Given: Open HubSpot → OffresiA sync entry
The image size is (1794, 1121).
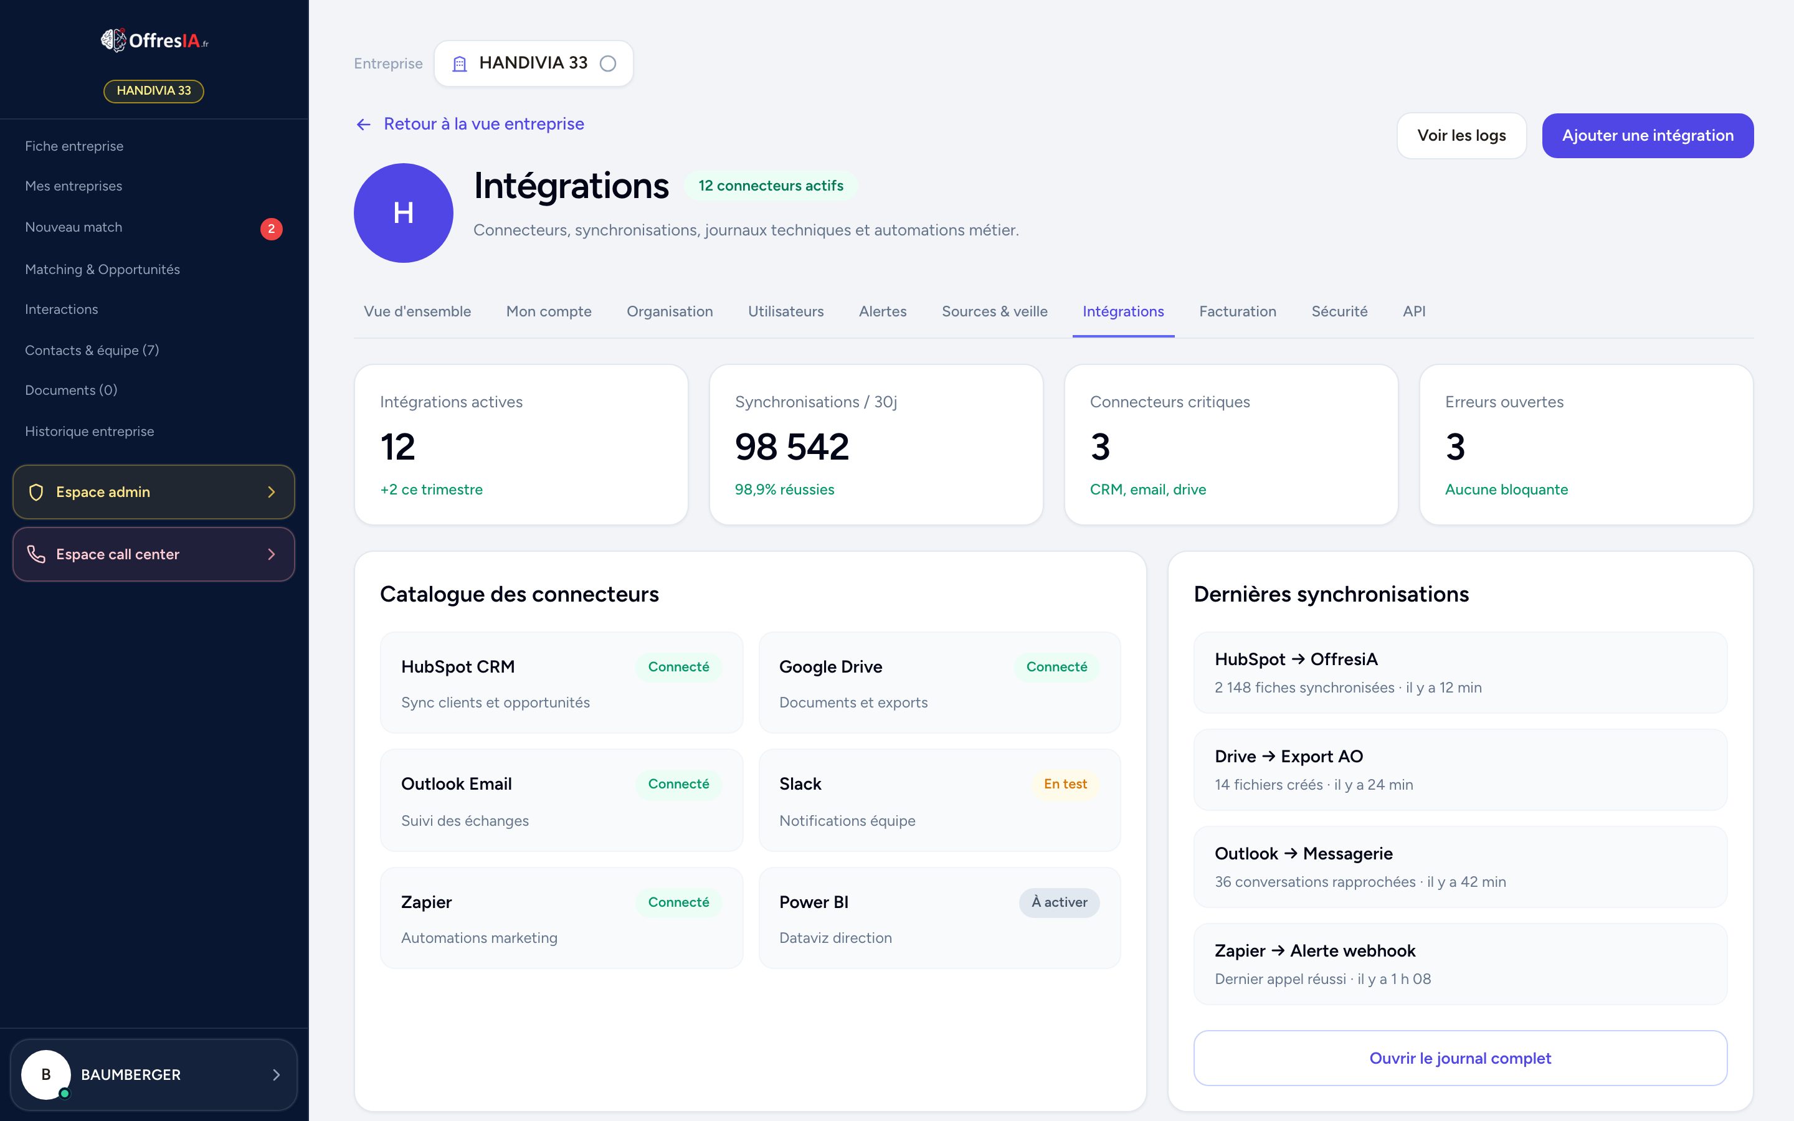Looking at the screenshot, I should (x=1459, y=673).
